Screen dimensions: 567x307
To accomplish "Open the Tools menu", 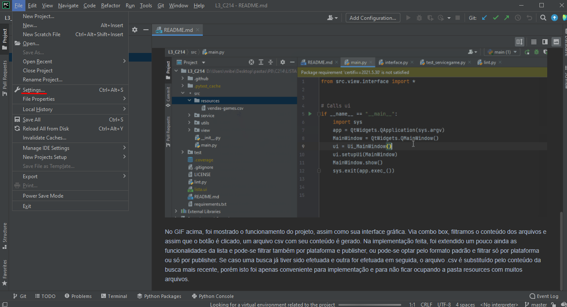I will tap(146, 6).
